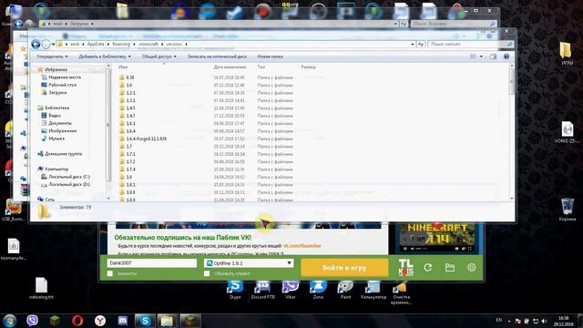Select 'Видео' library in the sidebar
This screenshot has height=328, width=583.
[55, 116]
